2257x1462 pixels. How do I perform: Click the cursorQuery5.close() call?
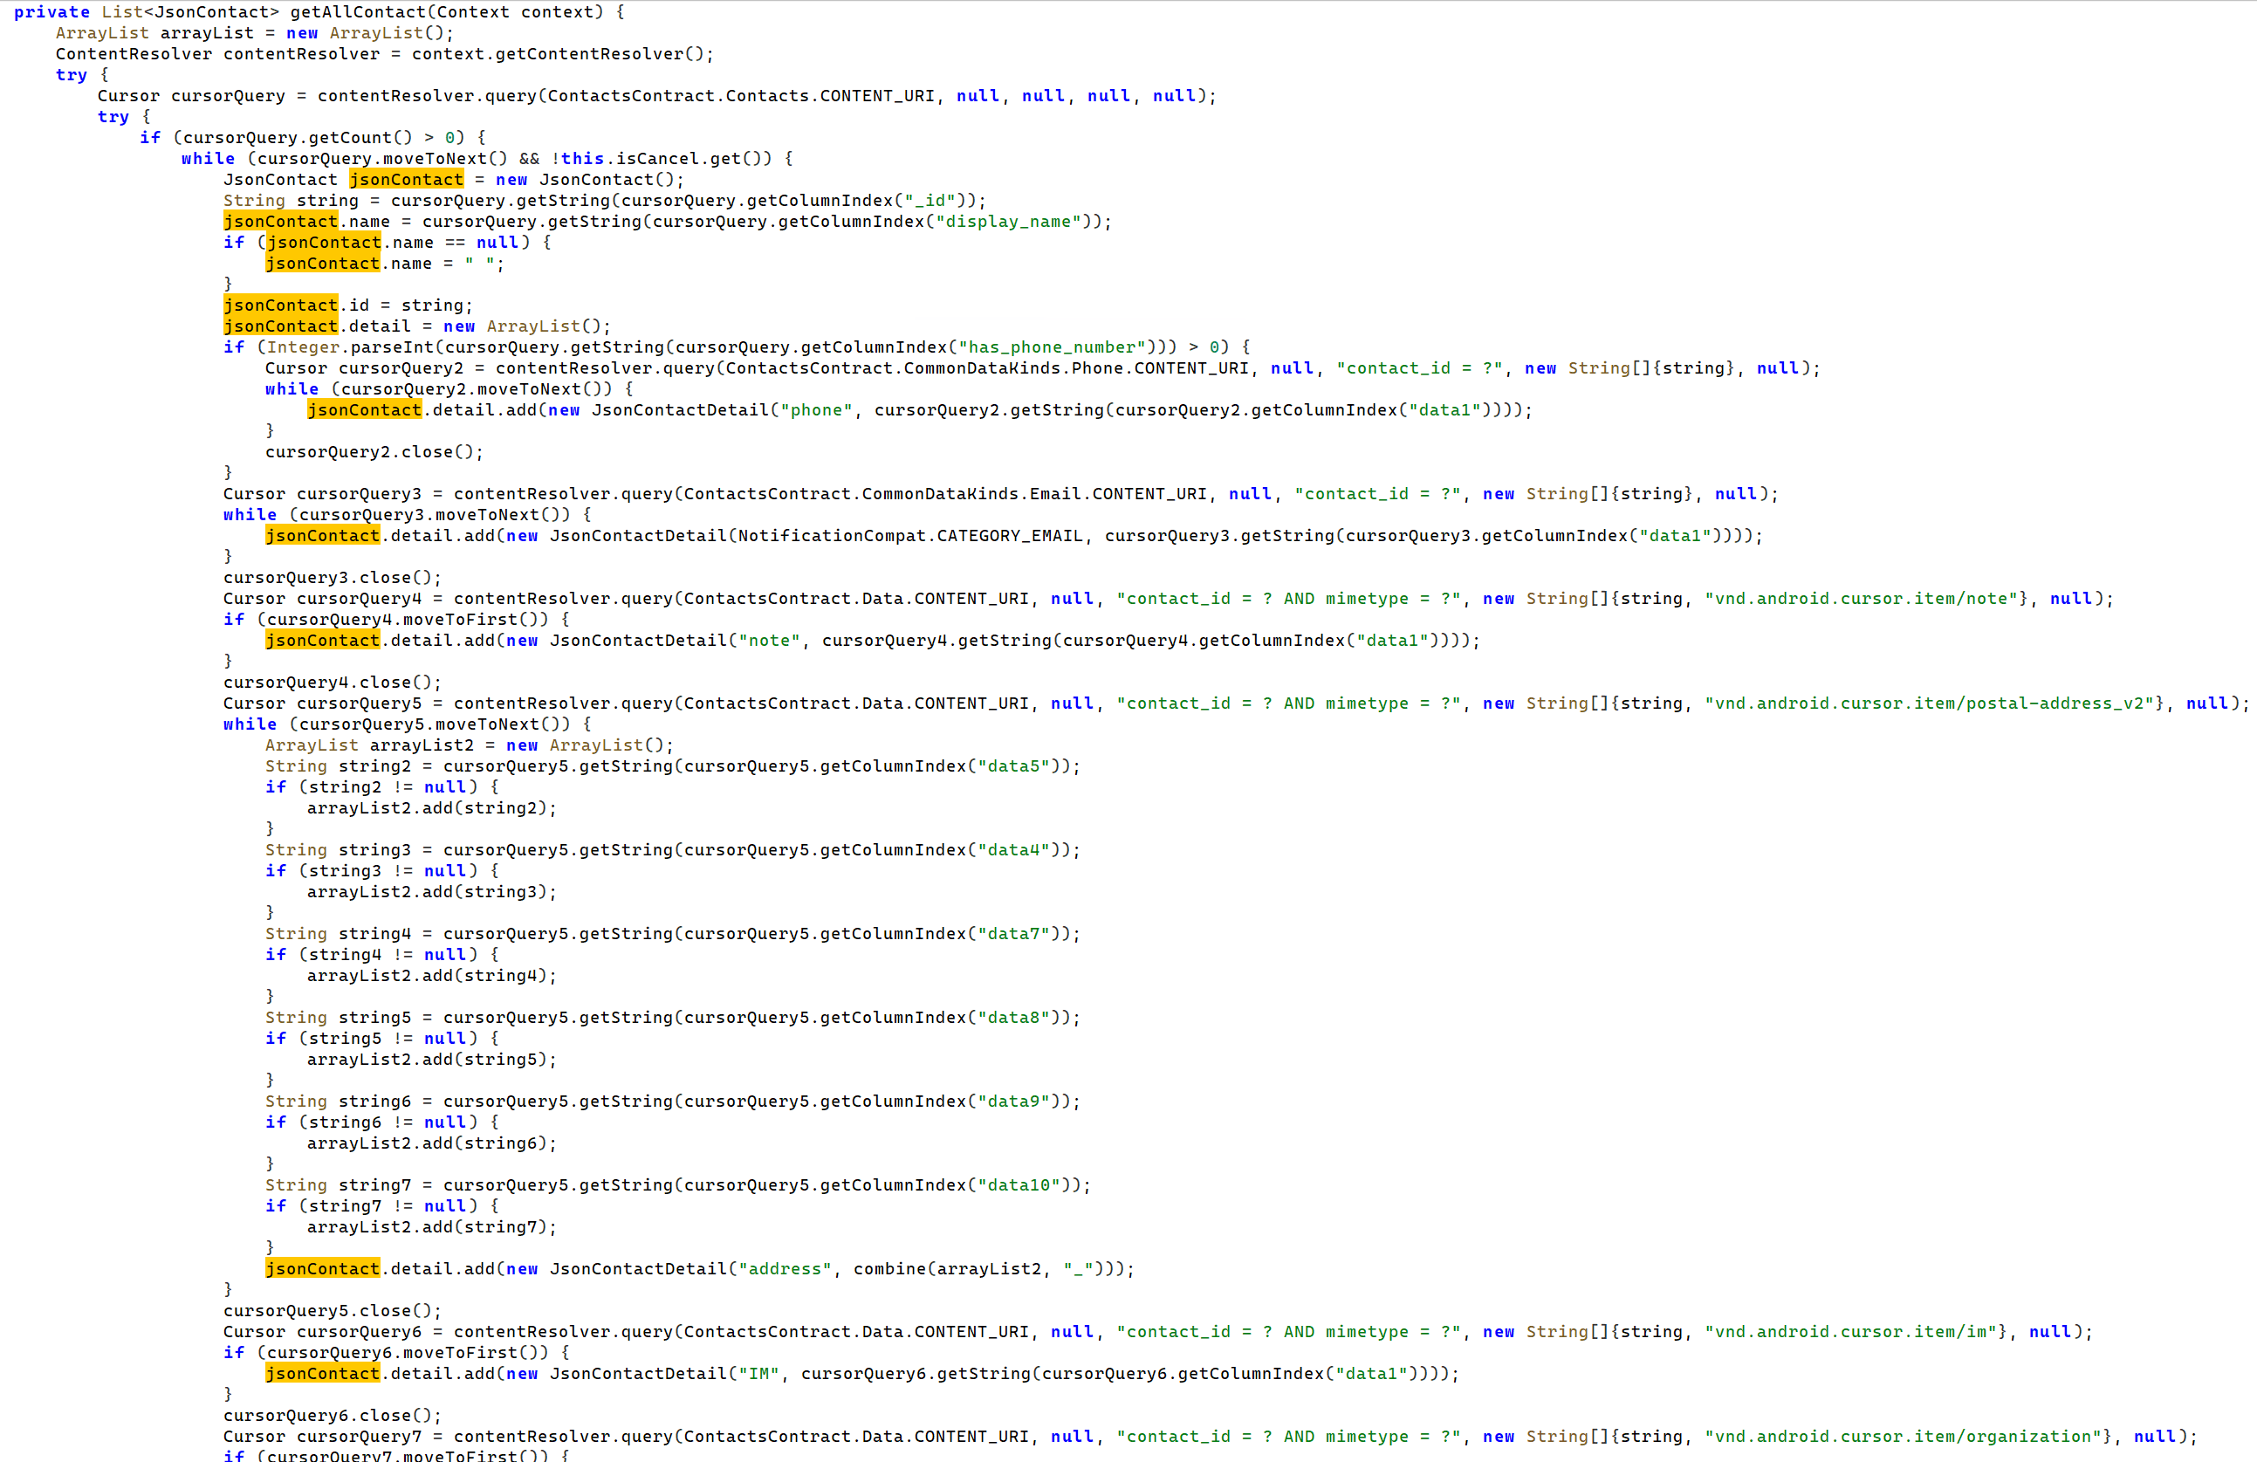tap(332, 1311)
